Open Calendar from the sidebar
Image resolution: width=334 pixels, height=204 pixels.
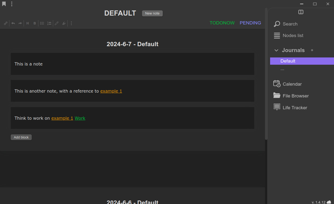pos(292,84)
